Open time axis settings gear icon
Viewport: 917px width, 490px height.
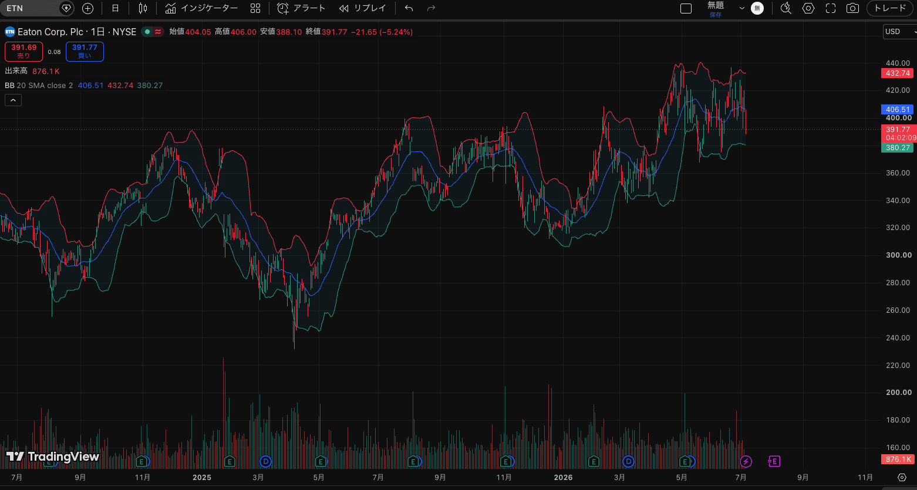pos(902,477)
